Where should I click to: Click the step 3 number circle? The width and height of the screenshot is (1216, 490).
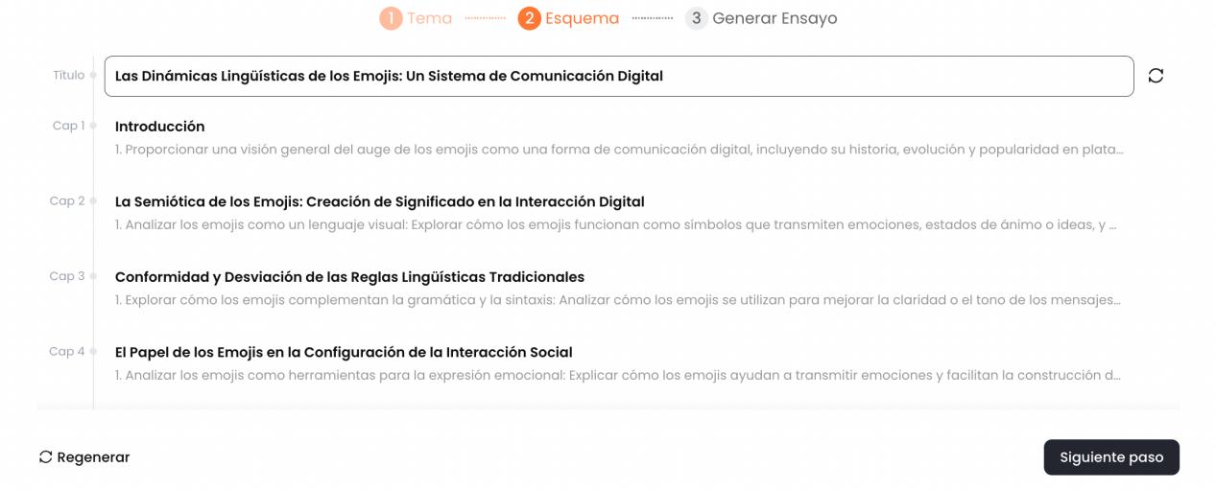(696, 18)
